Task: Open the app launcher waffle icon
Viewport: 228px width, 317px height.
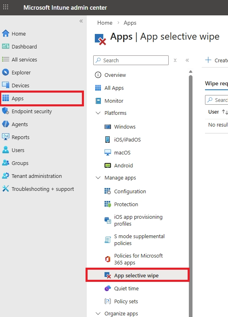Action: click(6, 7)
